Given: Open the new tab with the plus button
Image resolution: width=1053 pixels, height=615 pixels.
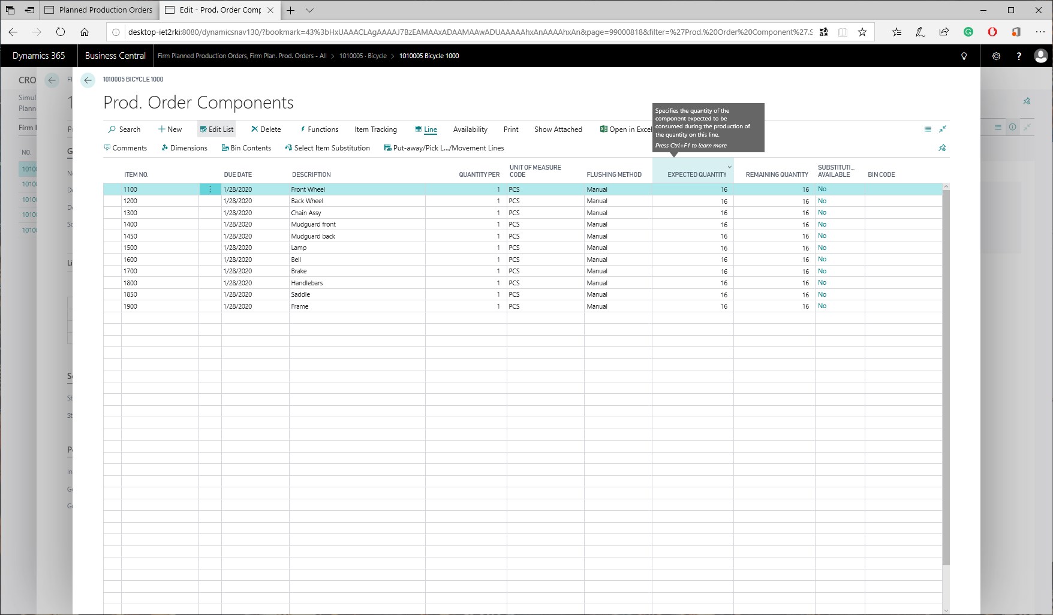Looking at the screenshot, I should coord(291,10).
